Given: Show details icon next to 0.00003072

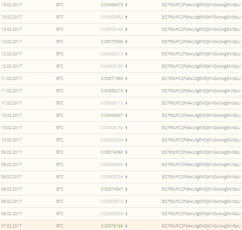Looking at the screenshot, I should click(126, 201).
